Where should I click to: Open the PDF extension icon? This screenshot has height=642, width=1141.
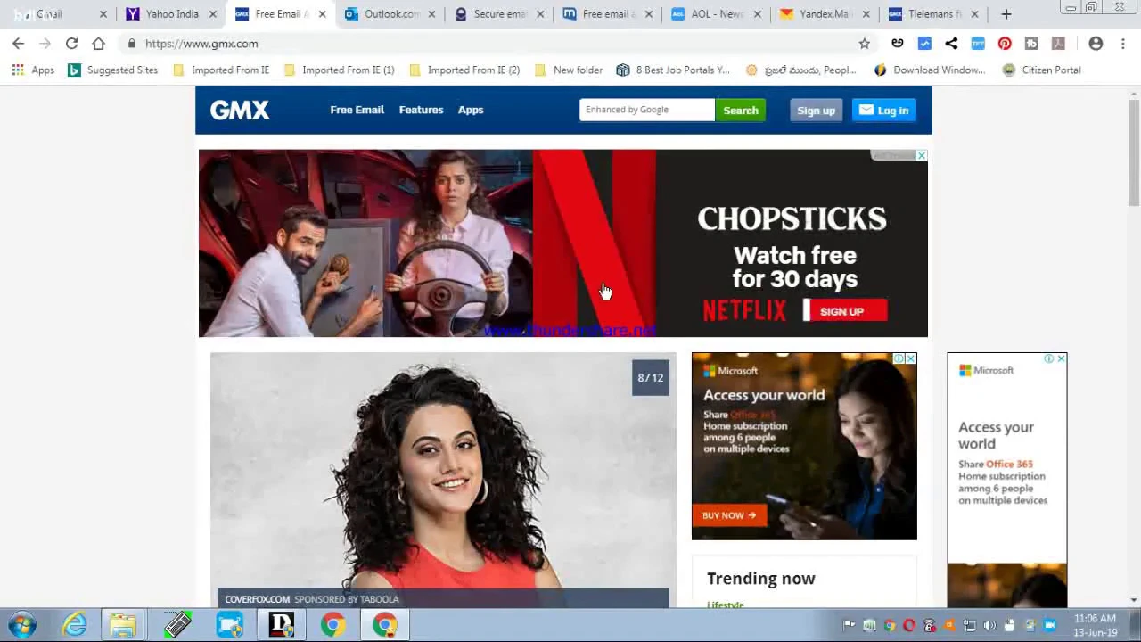1058,43
